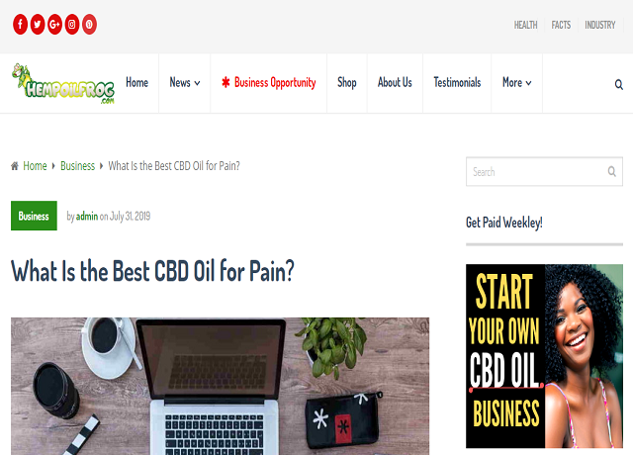The width and height of the screenshot is (633, 455).
Task: Open the Testimonials page
Action: [x=457, y=83]
